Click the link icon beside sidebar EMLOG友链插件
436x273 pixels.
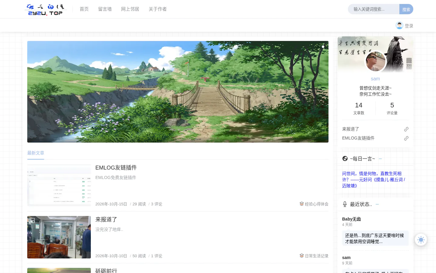pyautogui.click(x=406, y=138)
